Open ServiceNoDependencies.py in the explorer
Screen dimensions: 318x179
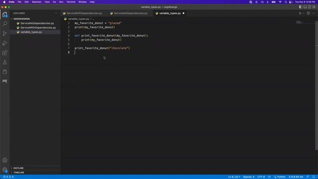(37, 23)
